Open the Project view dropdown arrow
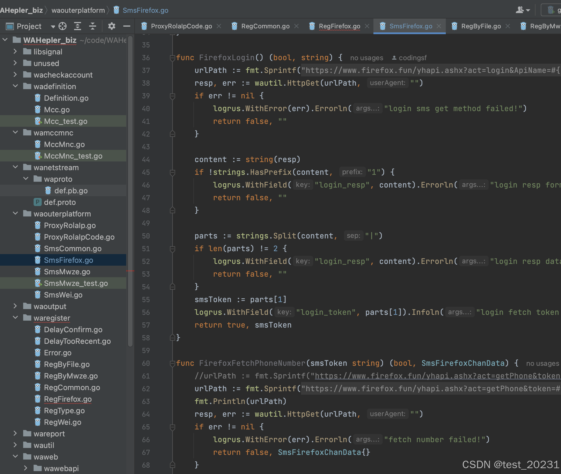Image resolution: width=561 pixels, height=474 pixels. pyautogui.click(x=53, y=27)
